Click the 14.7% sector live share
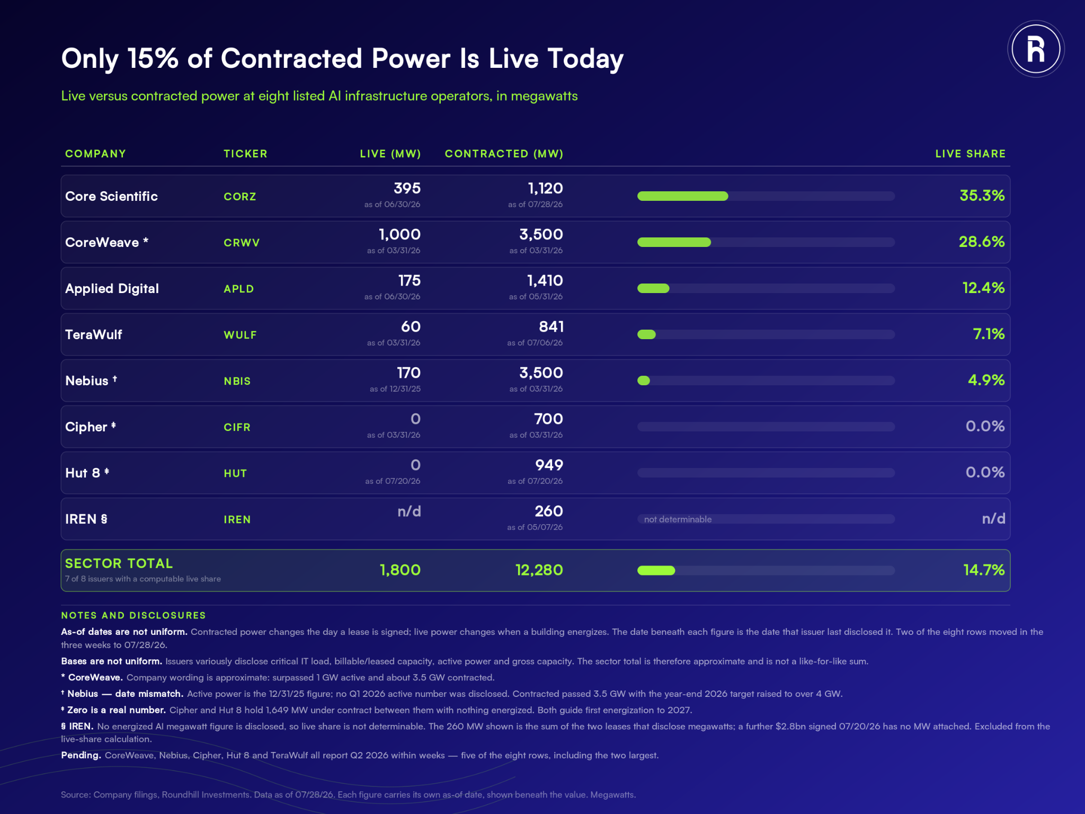The height and width of the screenshot is (814, 1085). [984, 570]
